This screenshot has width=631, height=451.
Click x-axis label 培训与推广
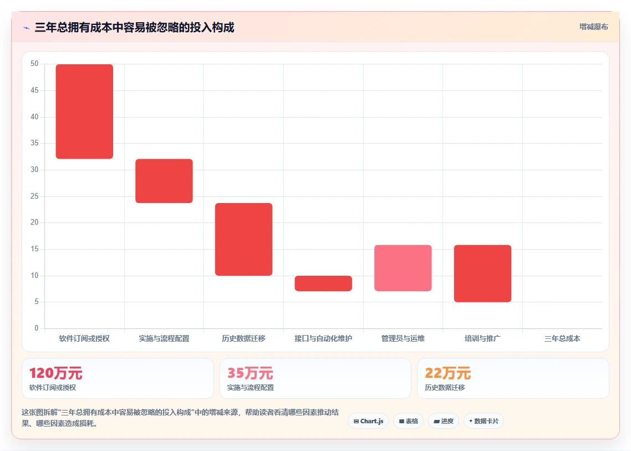click(482, 338)
